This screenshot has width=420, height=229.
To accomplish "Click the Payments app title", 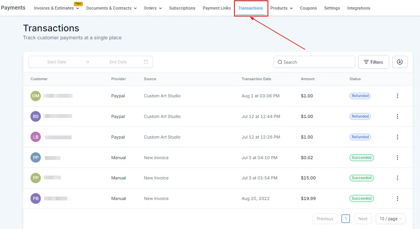I will pos(13,8).
